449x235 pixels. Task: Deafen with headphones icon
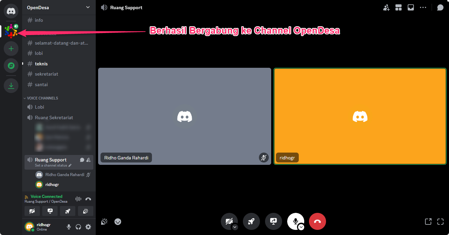[78, 227]
